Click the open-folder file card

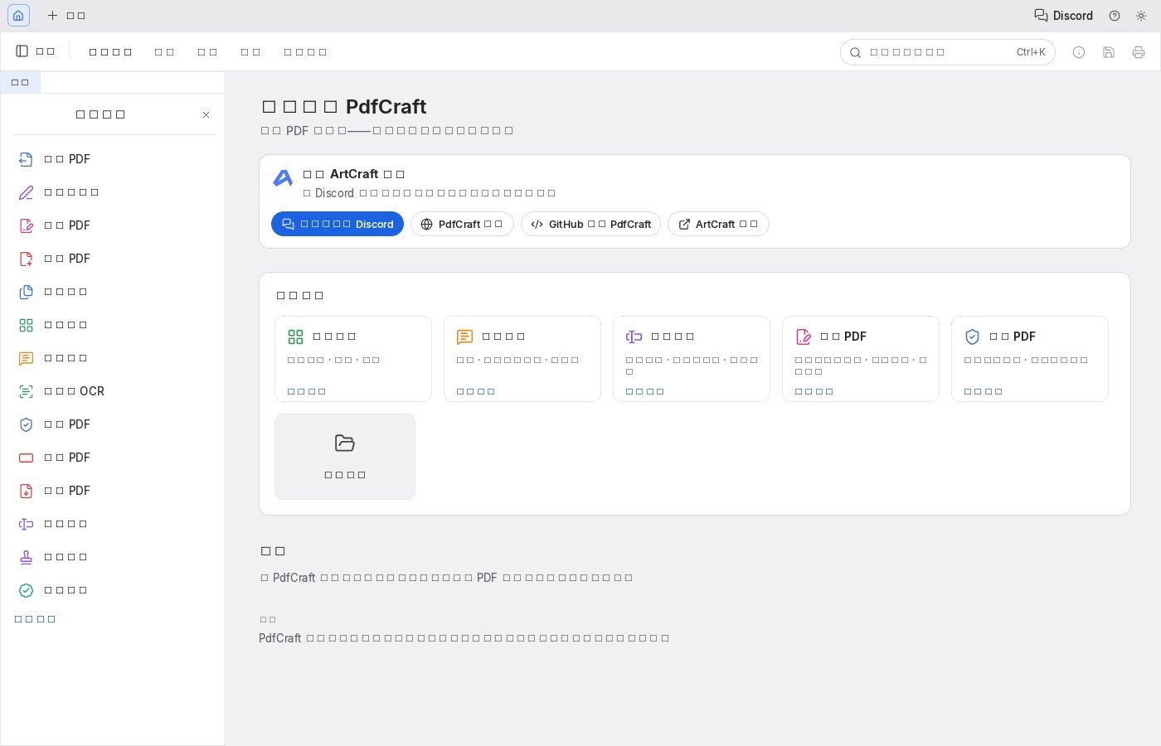tap(345, 457)
